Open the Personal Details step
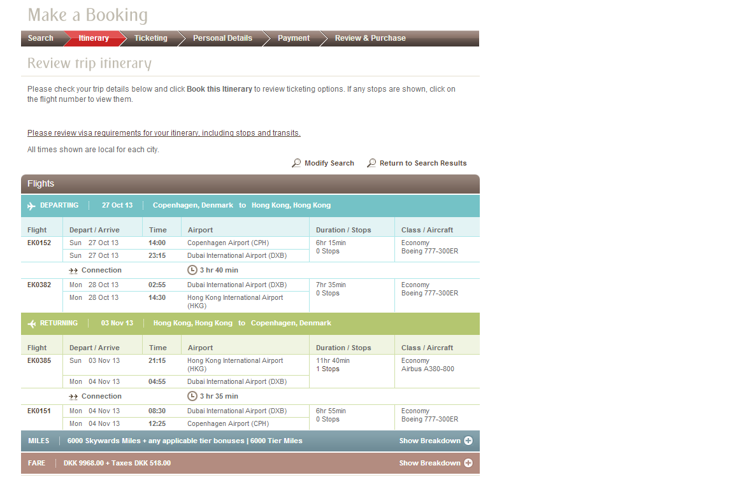This screenshot has height=482, width=734. point(222,38)
